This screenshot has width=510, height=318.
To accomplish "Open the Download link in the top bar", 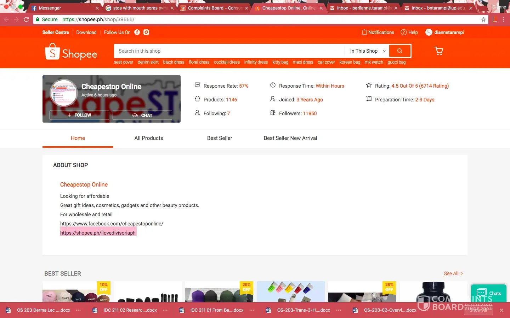I will [86, 32].
